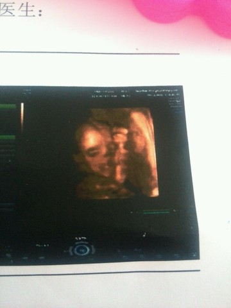Image resolution: width=231 pixels, height=308 pixels.
Task: Open the parameter list at top right of scan
Action: pyautogui.click(x=175, y=105)
